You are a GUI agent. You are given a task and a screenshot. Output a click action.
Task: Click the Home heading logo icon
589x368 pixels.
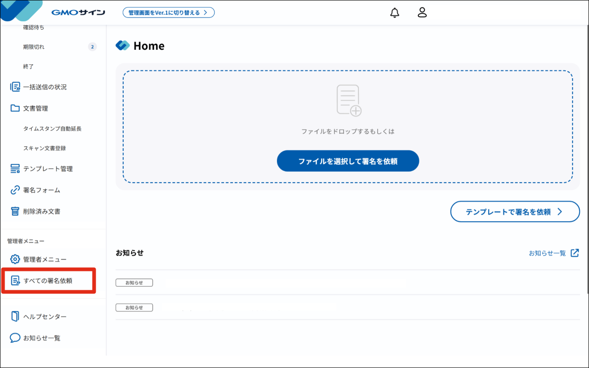(x=123, y=46)
